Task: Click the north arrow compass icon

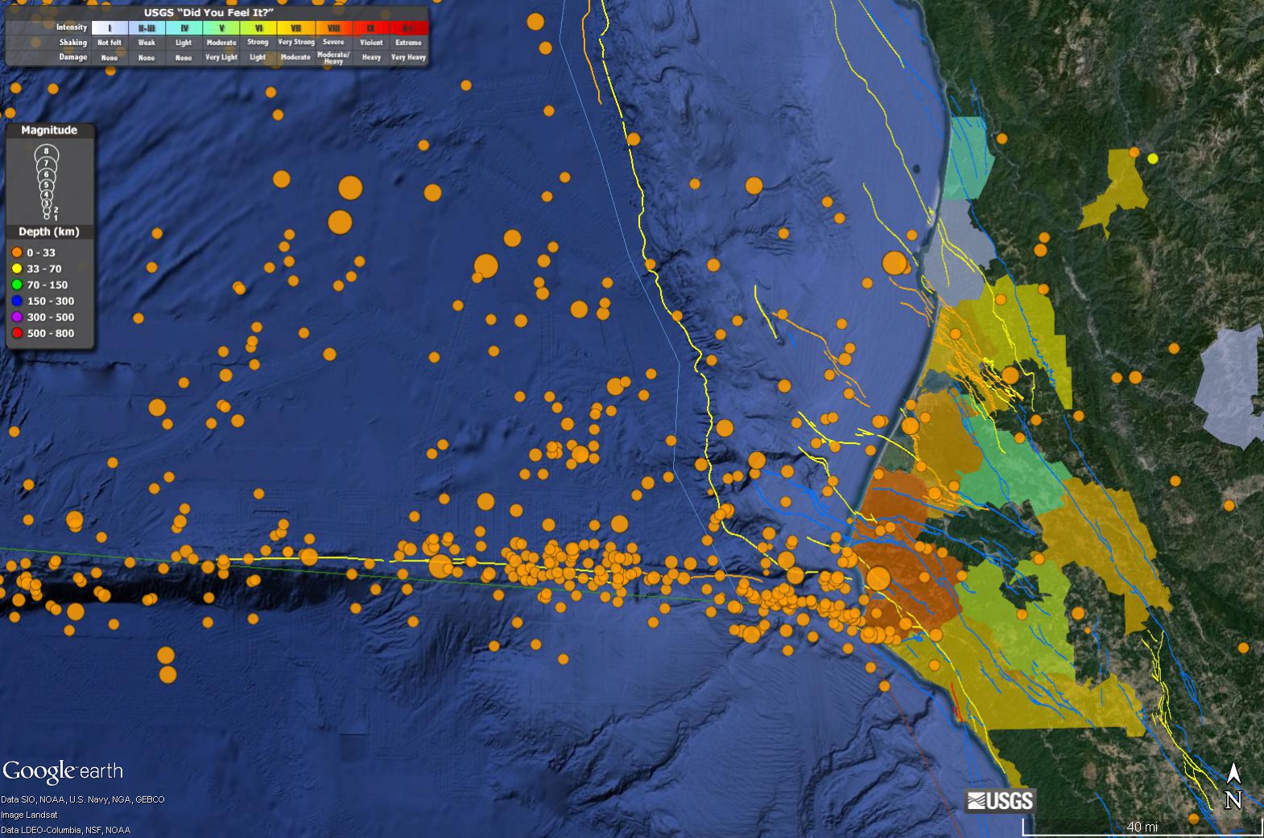Action: click(x=1233, y=787)
